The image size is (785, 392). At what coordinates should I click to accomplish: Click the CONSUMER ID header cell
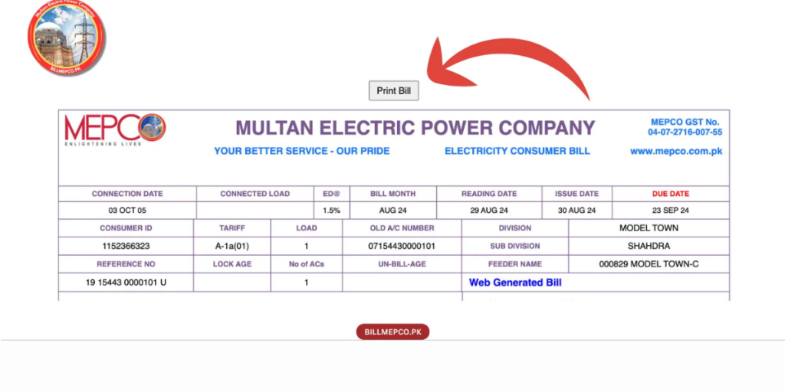(x=126, y=228)
